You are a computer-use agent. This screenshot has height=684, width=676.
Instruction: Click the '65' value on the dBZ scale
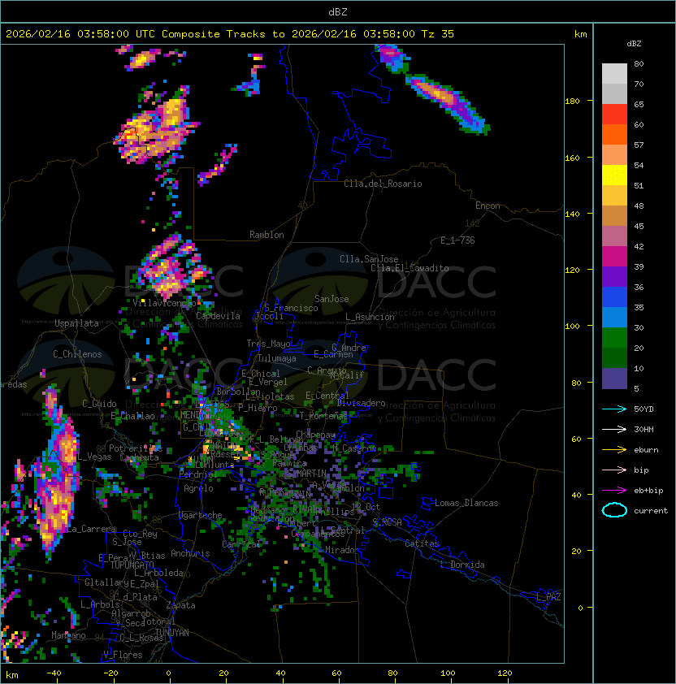[x=639, y=104]
